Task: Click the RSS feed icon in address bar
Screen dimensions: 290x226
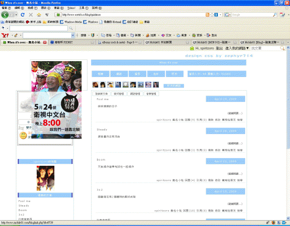Action: click(208, 14)
